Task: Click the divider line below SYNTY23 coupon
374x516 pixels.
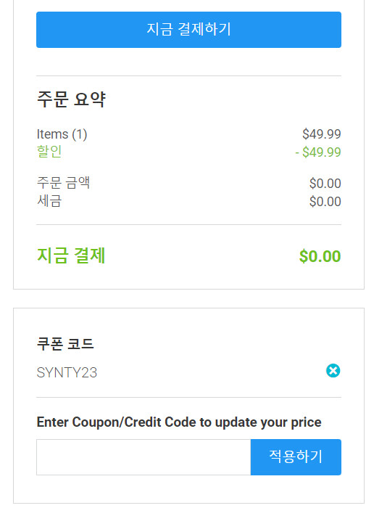Action: (x=188, y=397)
